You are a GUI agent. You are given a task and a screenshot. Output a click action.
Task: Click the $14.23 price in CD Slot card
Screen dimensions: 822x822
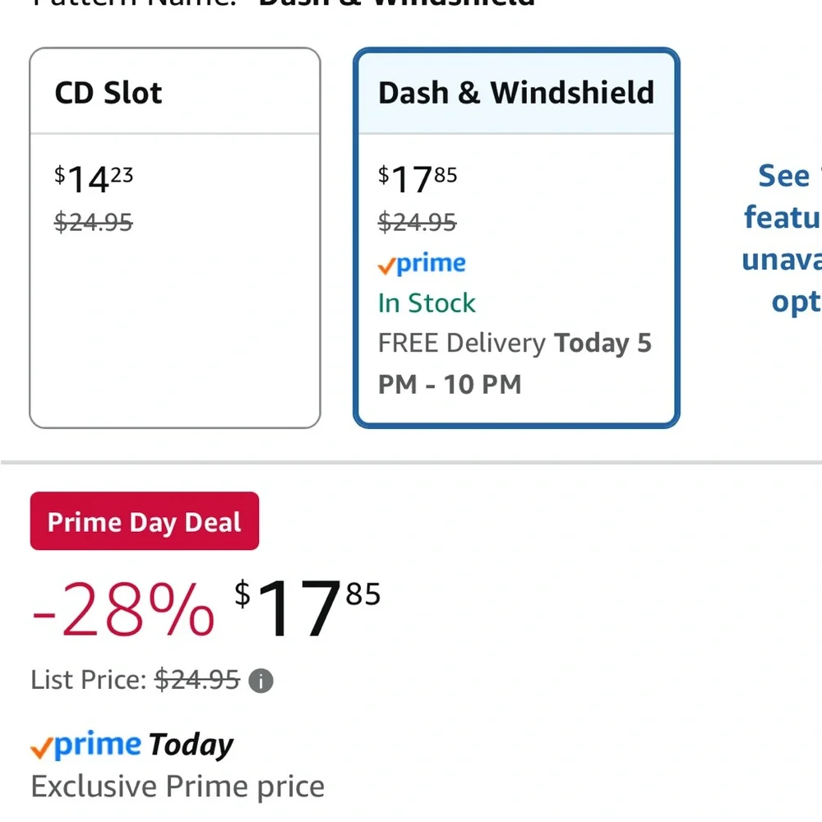[94, 179]
